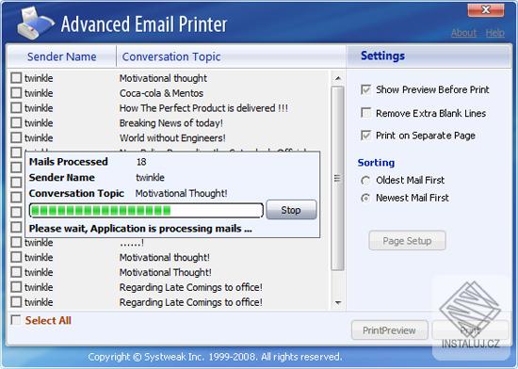
Task: Open the About link
Action: (463, 33)
